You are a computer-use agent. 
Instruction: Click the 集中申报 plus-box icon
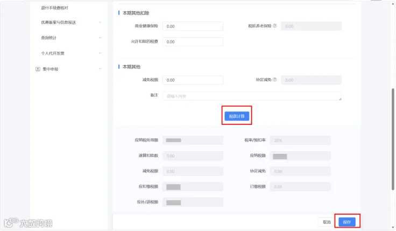[38, 69]
